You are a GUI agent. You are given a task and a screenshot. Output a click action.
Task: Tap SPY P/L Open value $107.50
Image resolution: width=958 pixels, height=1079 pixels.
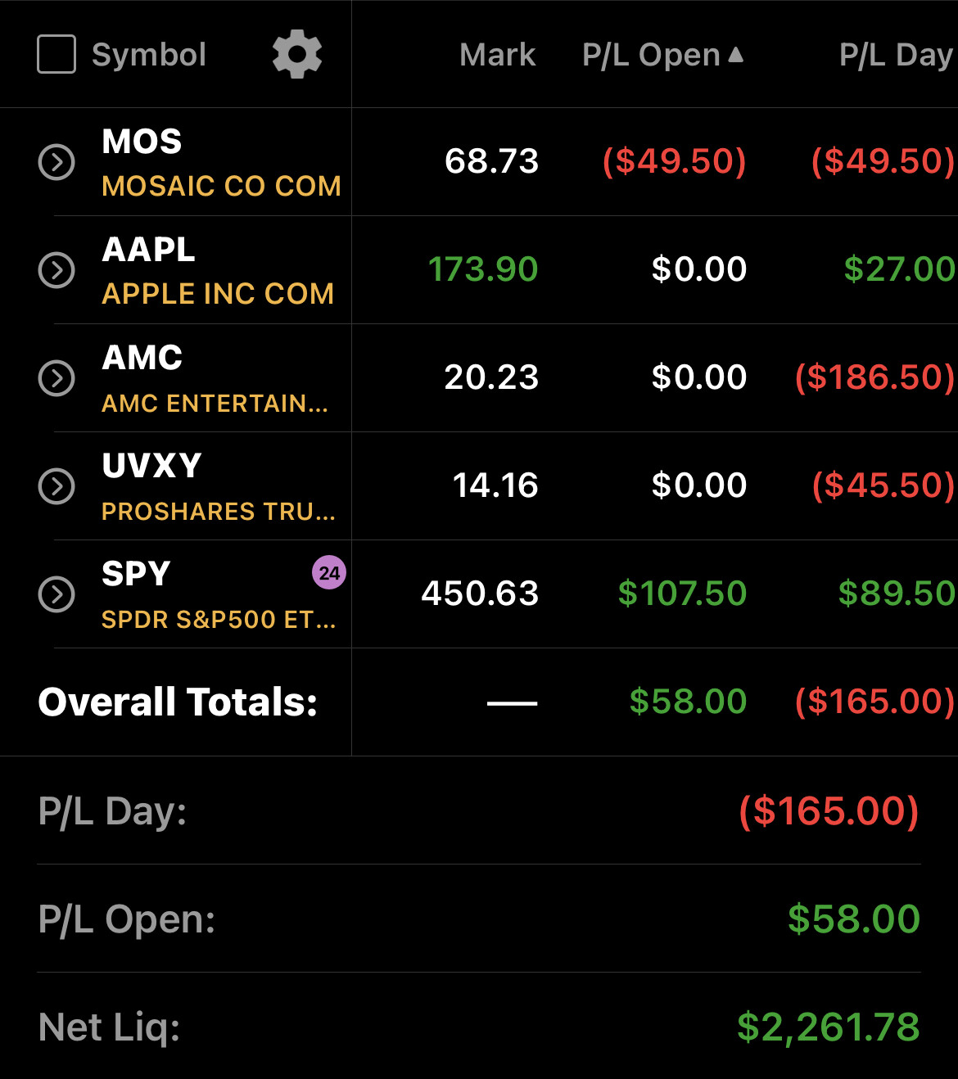pyautogui.click(x=682, y=594)
